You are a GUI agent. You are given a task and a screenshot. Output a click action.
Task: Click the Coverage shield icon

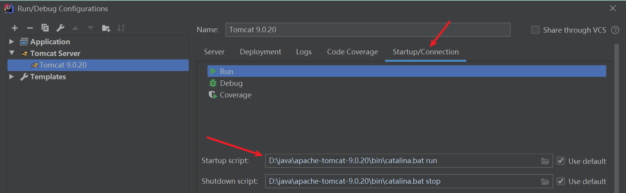click(213, 95)
